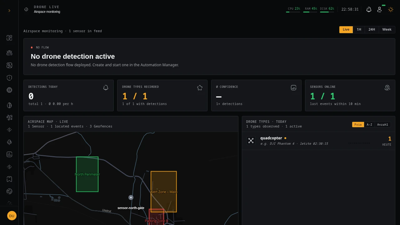Click the Detections Today value 0
This screenshot has height=225, width=400.
(x=31, y=96)
